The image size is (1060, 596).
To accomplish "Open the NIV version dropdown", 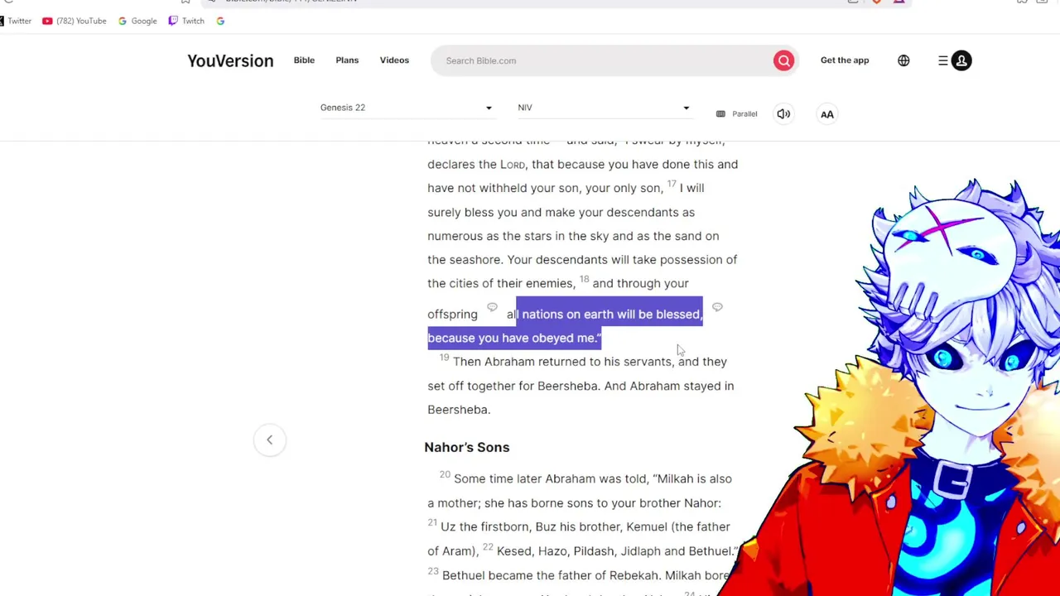I will coord(604,108).
